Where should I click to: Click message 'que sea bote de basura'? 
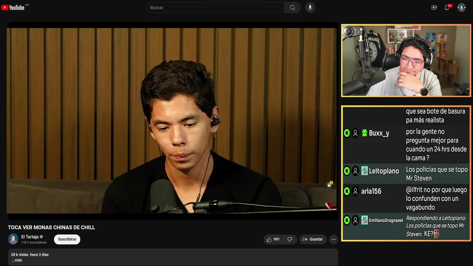coord(435,116)
